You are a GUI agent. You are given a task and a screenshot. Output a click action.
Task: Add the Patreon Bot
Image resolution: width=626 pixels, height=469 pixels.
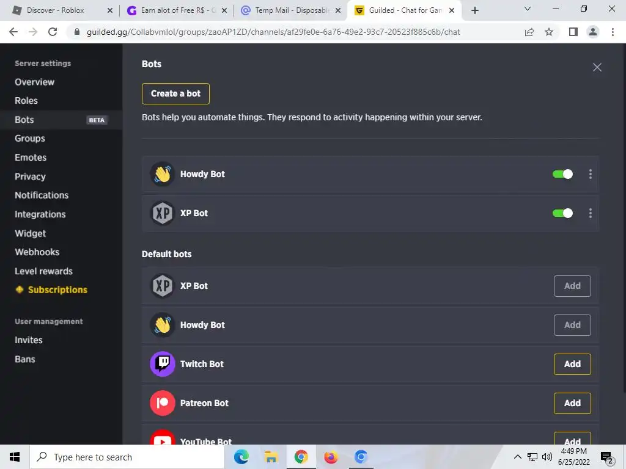(x=572, y=403)
